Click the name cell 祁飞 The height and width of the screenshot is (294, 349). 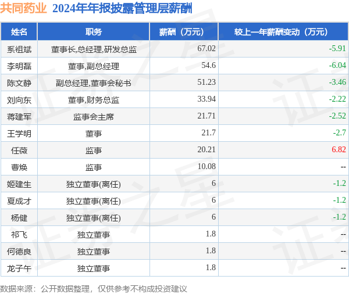pos(19,235)
